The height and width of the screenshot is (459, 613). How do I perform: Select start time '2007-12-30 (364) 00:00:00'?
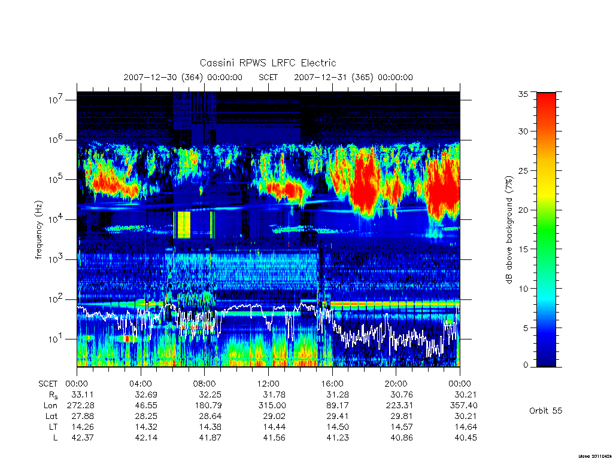[183, 77]
